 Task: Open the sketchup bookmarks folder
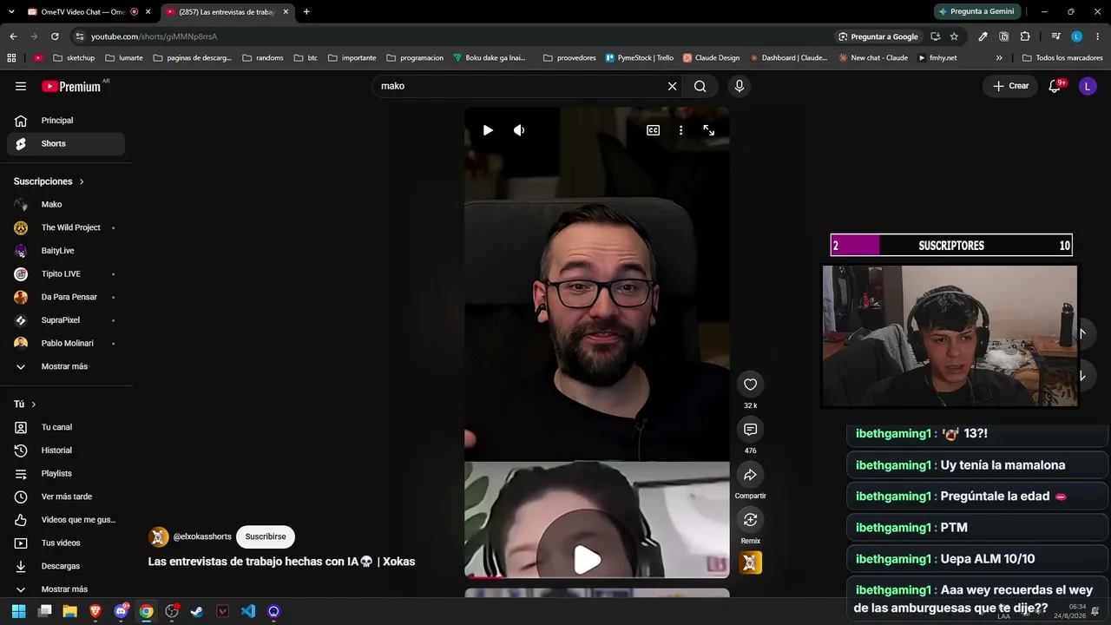pyautogui.click(x=74, y=58)
